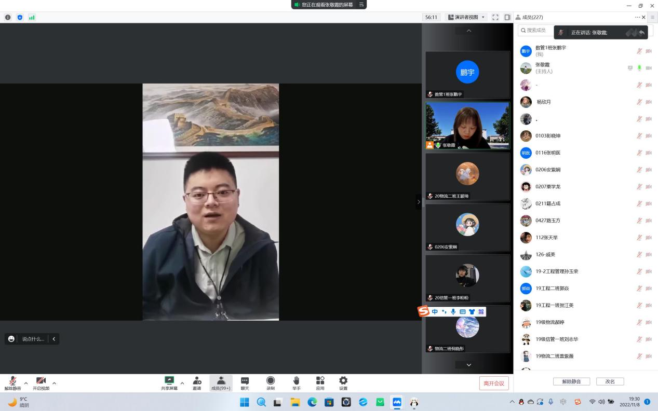Click the 共享屏幕 share screen icon
Screen dimensions: 658x411
[x=169, y=383]
